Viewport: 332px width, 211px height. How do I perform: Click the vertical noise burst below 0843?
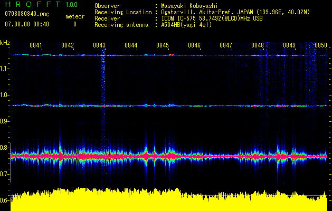(x=102, y=74)
